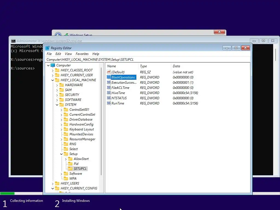Image resolution: width=280 pixels, height=210 pixels.
Task: Select HKEY_CURRENT_CONFIG in tree
Action: 79,188
